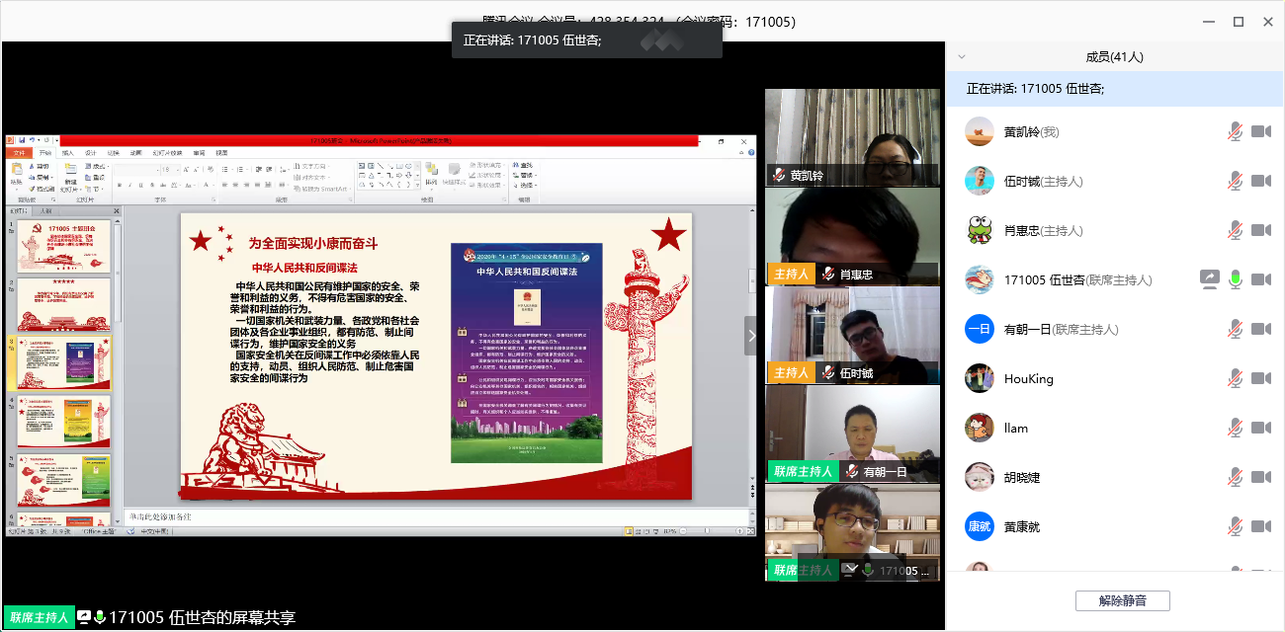Image resolution: width=1285 pixels, height=632 pixels.
Task: Click 有朝一日's camera icon
Action: 1260,329
